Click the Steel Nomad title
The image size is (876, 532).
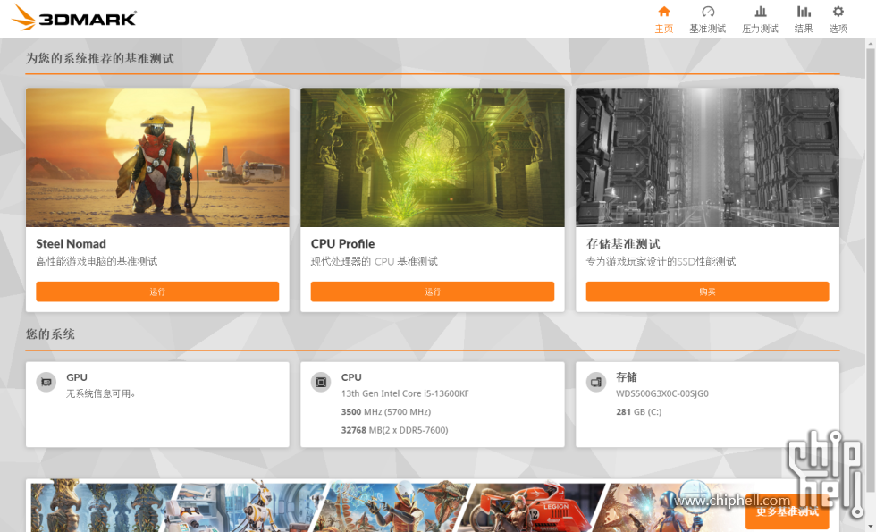pyautogui.click(x=71, y=243)
